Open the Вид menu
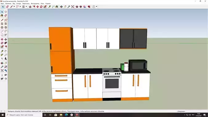 pos(14,4)
